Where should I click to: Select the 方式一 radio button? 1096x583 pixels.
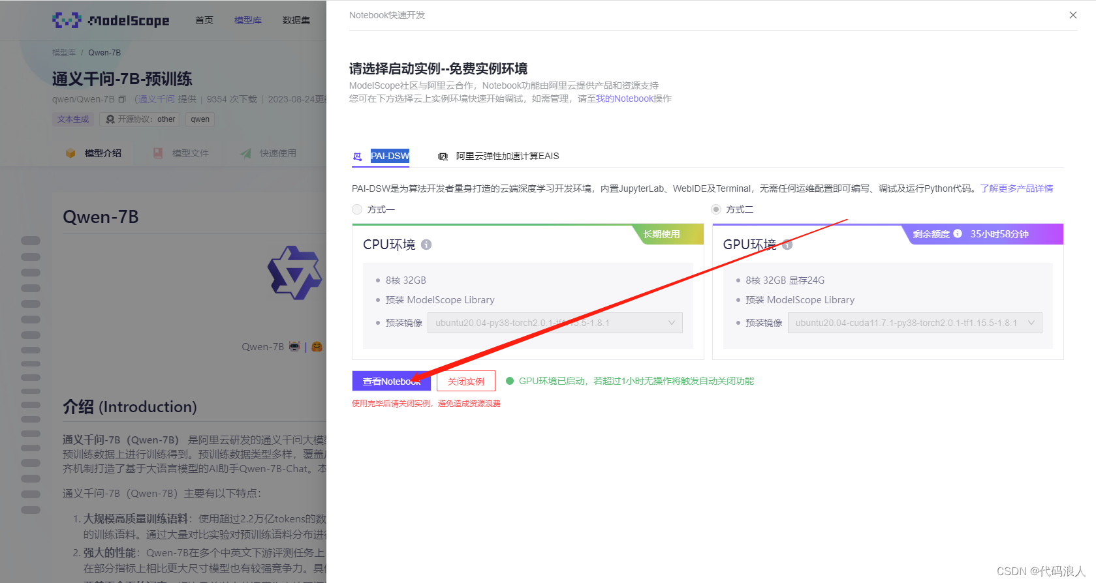357,209
